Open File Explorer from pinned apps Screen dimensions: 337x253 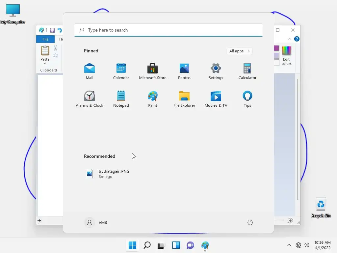184,99
